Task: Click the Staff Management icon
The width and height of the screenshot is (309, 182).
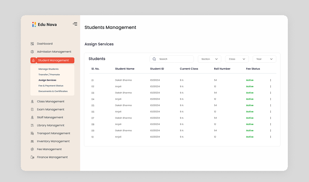Action: (32, 118)
